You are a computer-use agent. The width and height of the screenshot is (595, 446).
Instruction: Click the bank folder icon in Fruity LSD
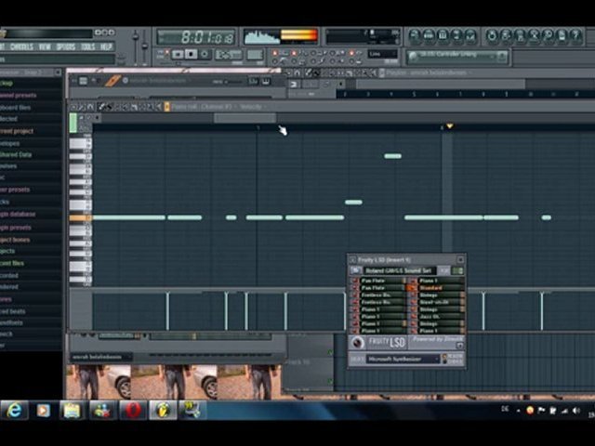(356, 270)
